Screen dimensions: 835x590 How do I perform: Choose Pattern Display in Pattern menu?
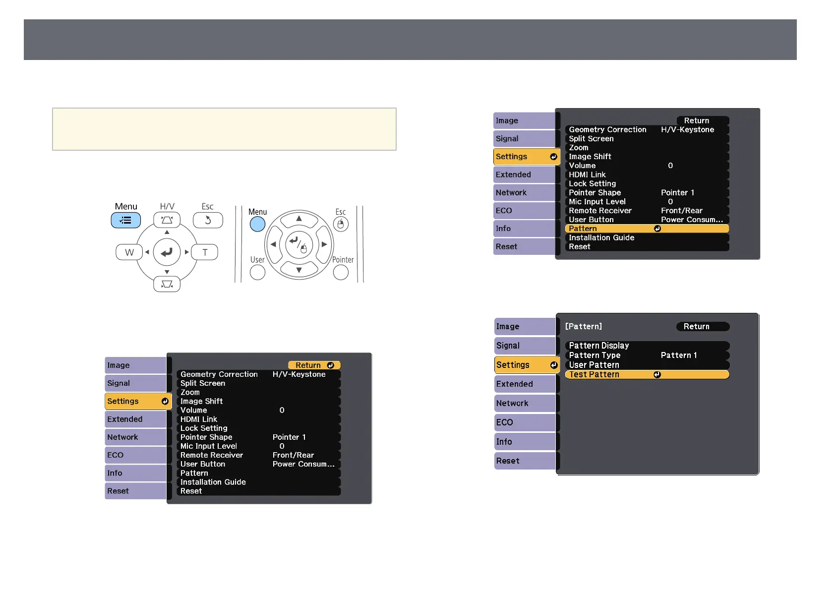pos(647,346)
